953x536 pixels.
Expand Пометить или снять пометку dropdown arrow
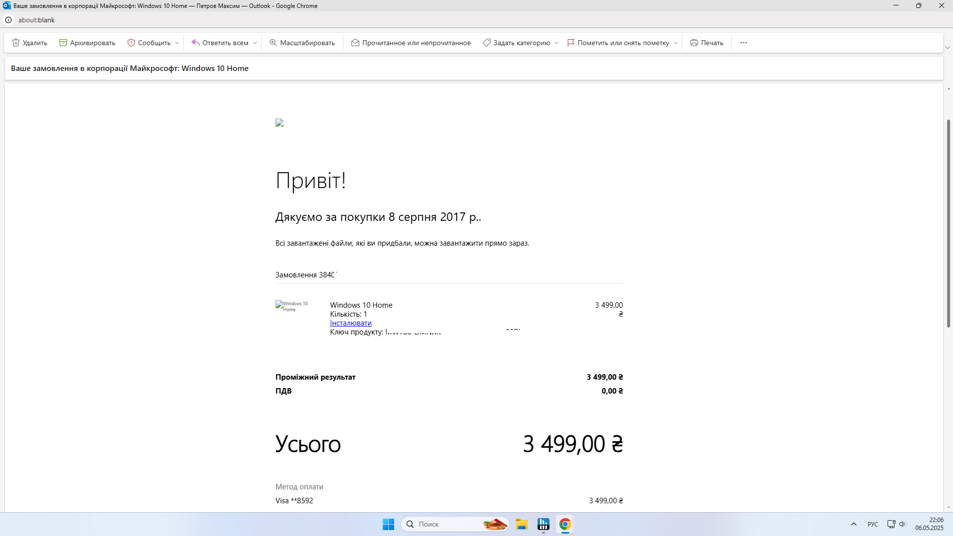(676, 43)
